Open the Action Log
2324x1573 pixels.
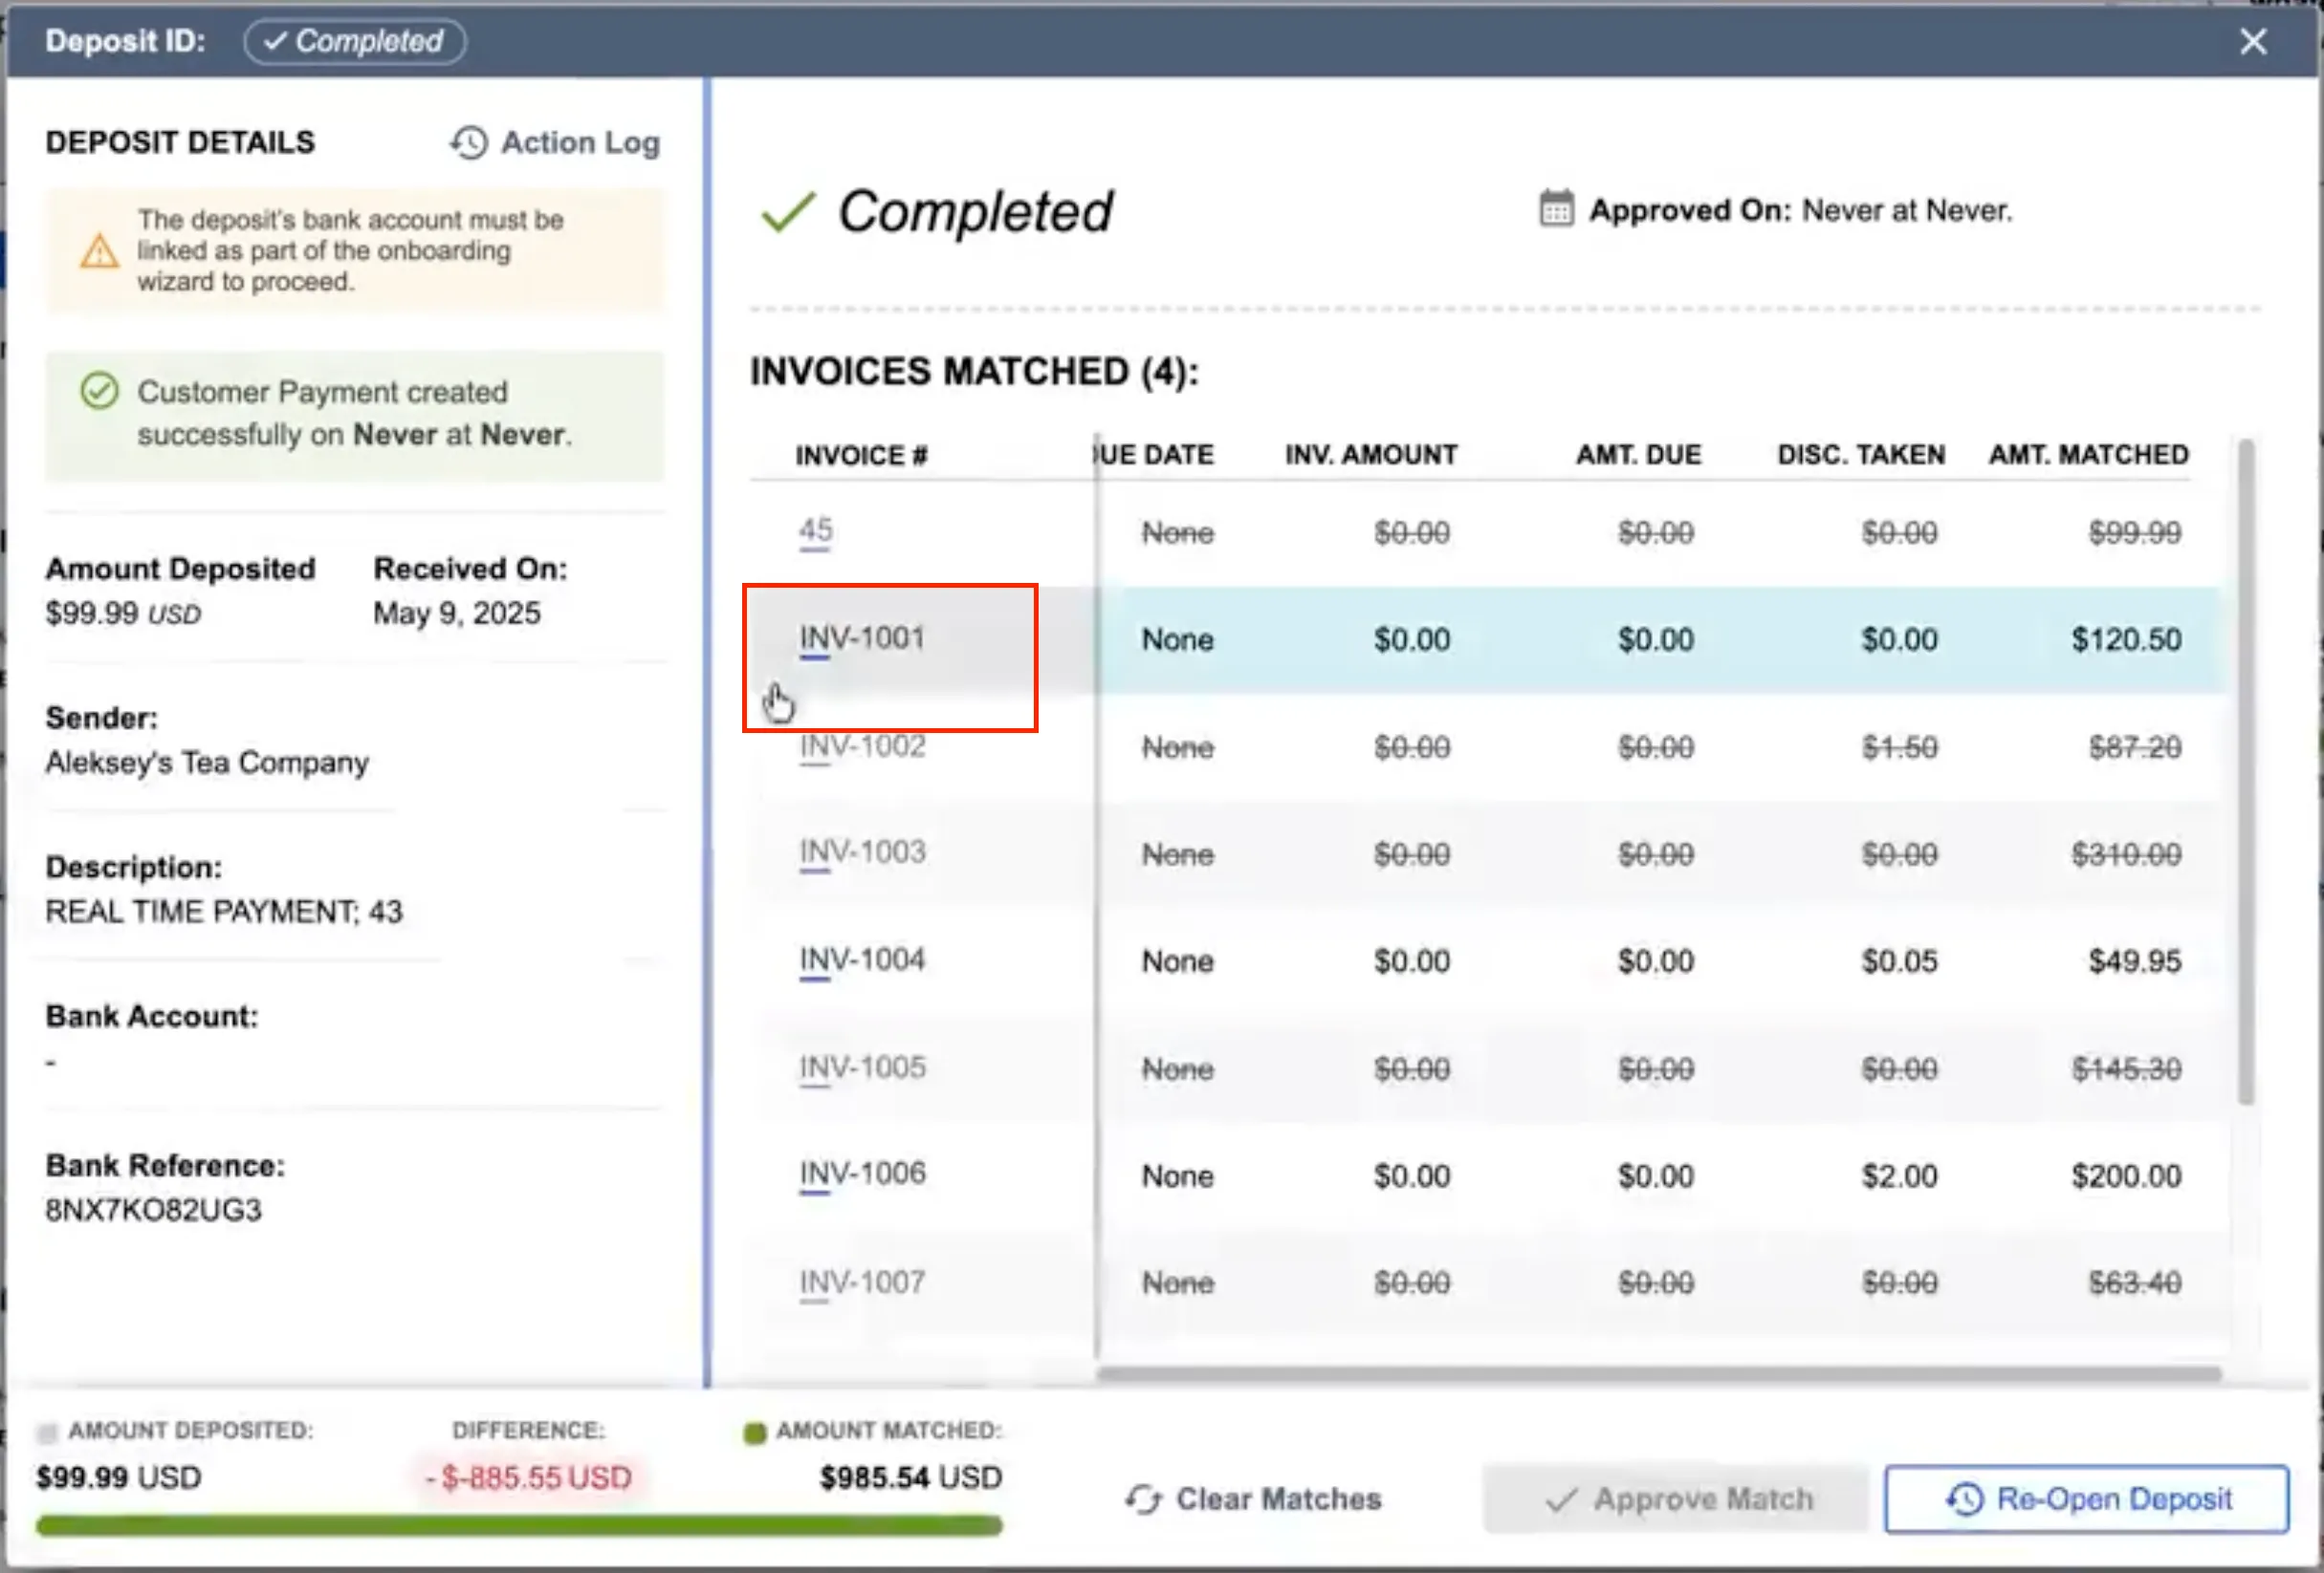point(555,143)
